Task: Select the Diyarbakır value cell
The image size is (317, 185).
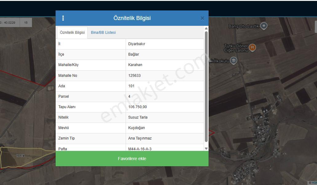Action: point(165,44)
